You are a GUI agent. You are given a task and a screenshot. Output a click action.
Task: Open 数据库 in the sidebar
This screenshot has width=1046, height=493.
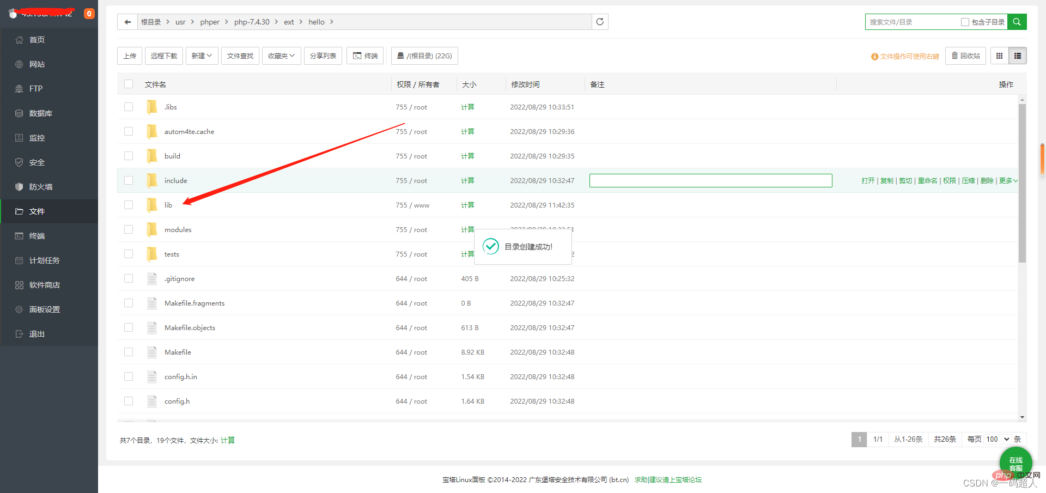click(49, 113)
